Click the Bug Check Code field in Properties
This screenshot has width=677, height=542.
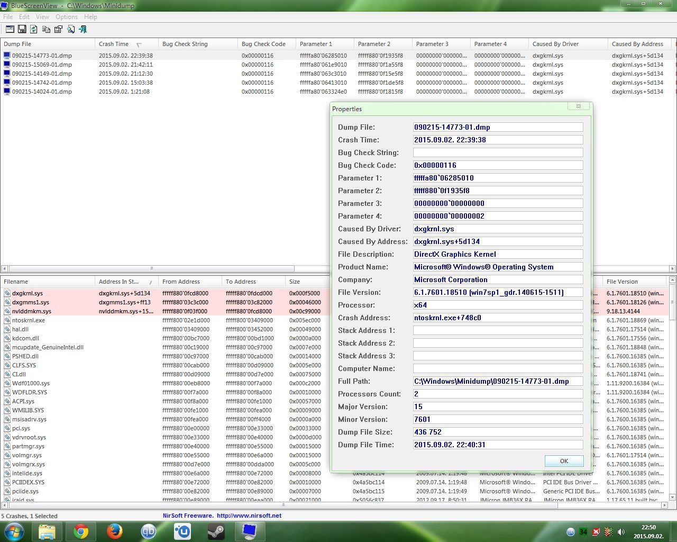[498, 165]
